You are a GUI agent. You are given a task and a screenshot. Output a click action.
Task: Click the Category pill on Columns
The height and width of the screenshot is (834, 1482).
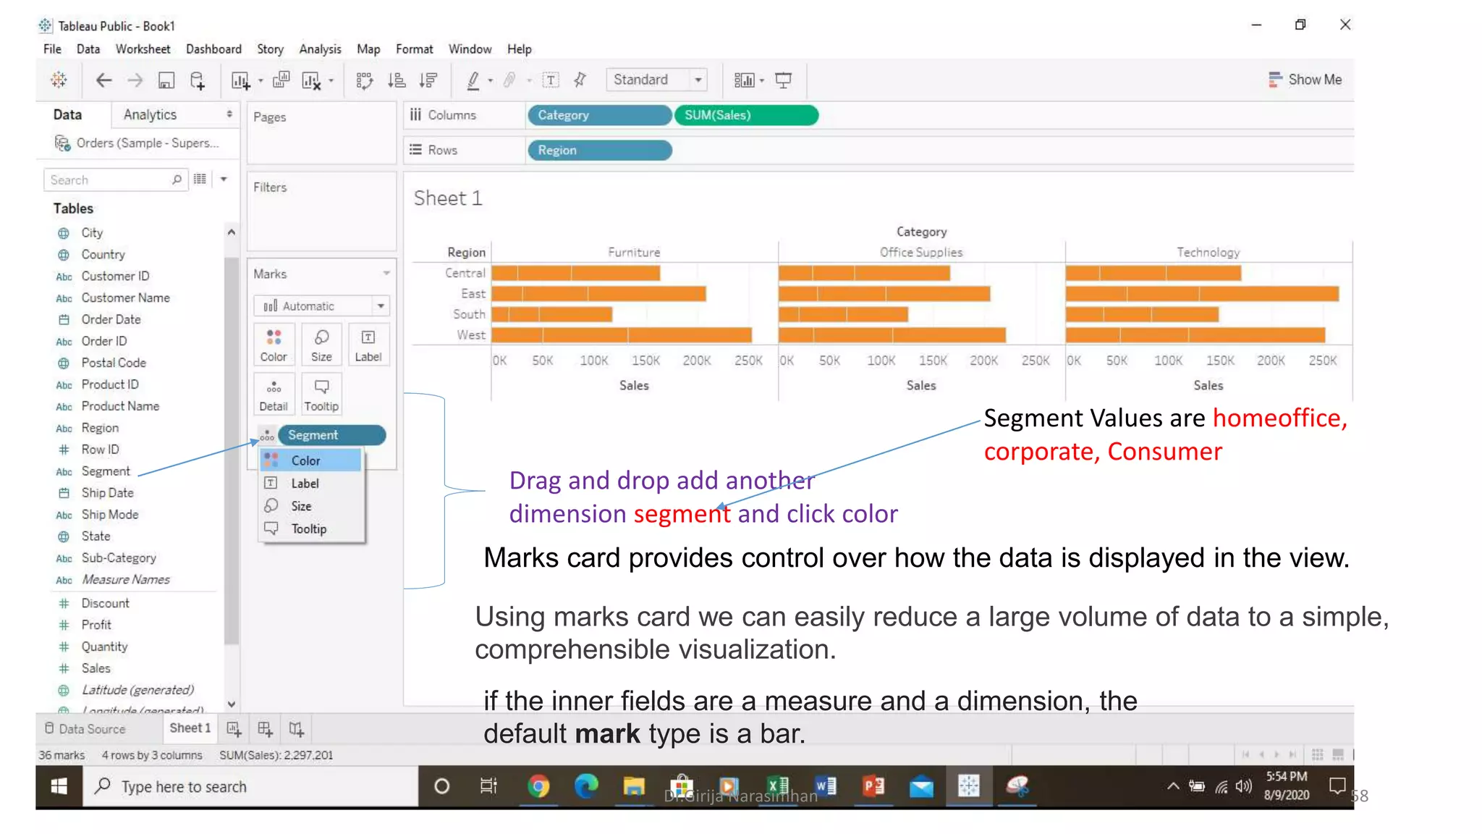[x=600, y=115]
